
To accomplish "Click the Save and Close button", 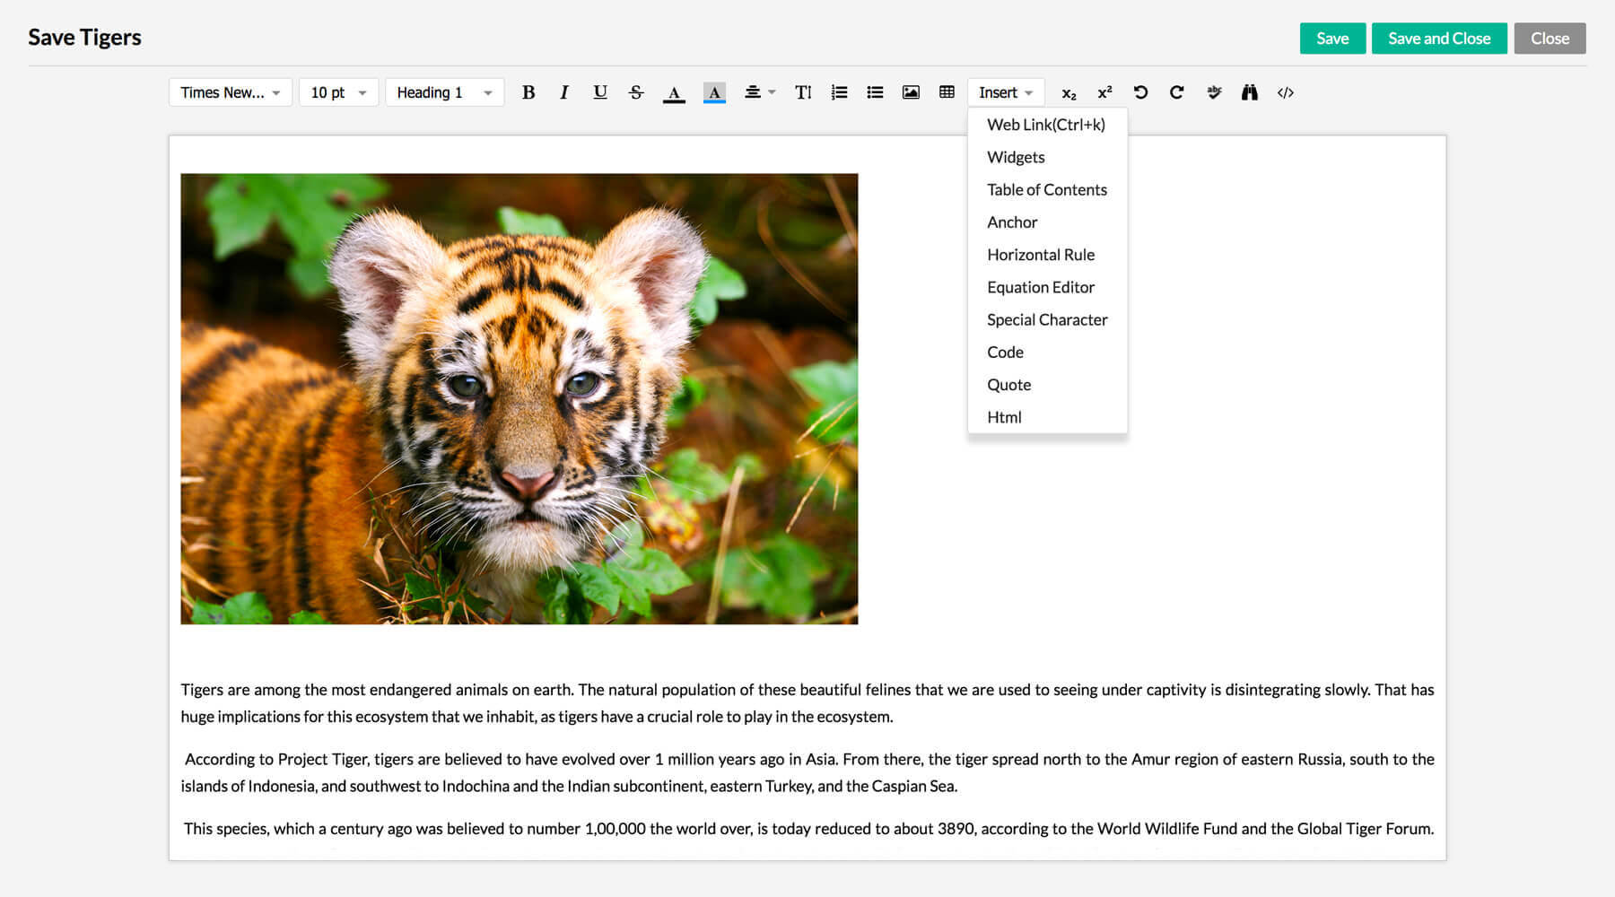I will (x=1438, y=39).
